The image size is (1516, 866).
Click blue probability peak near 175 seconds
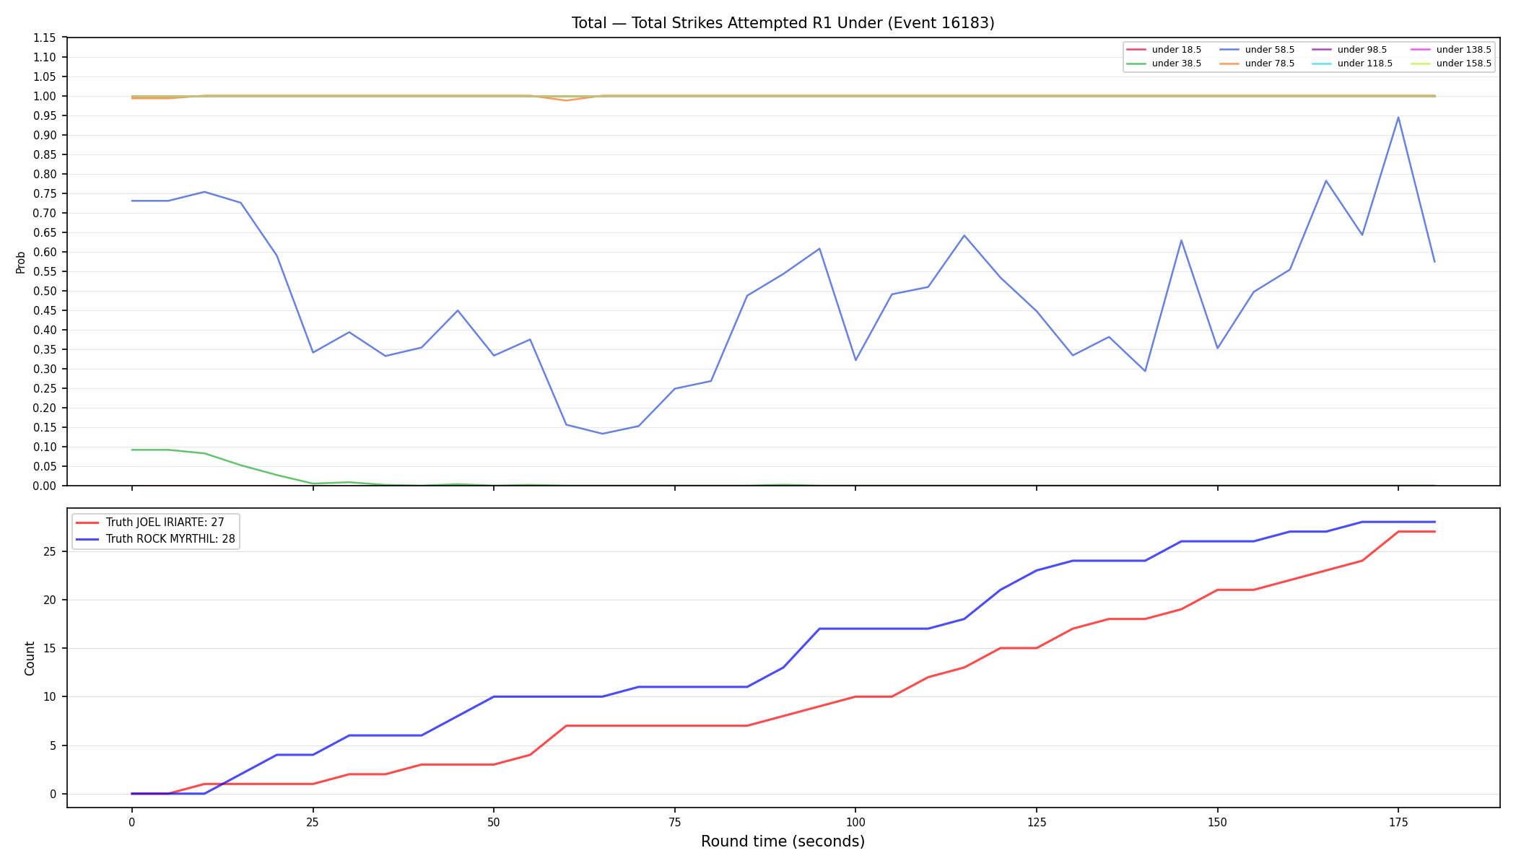1398,118
